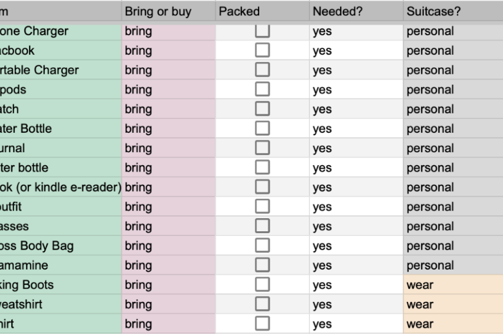Viewport: 503px width, 335px height.
Task: Select the Portable Charger item cell
Action: coord(59,70)
